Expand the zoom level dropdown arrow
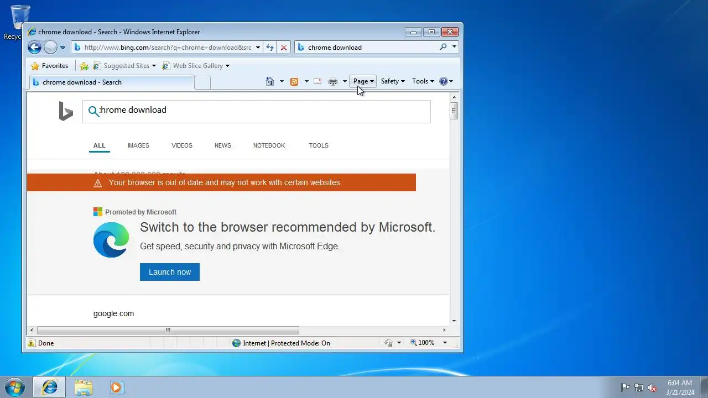Screen dimensions: 708x398 click(445, 343)
